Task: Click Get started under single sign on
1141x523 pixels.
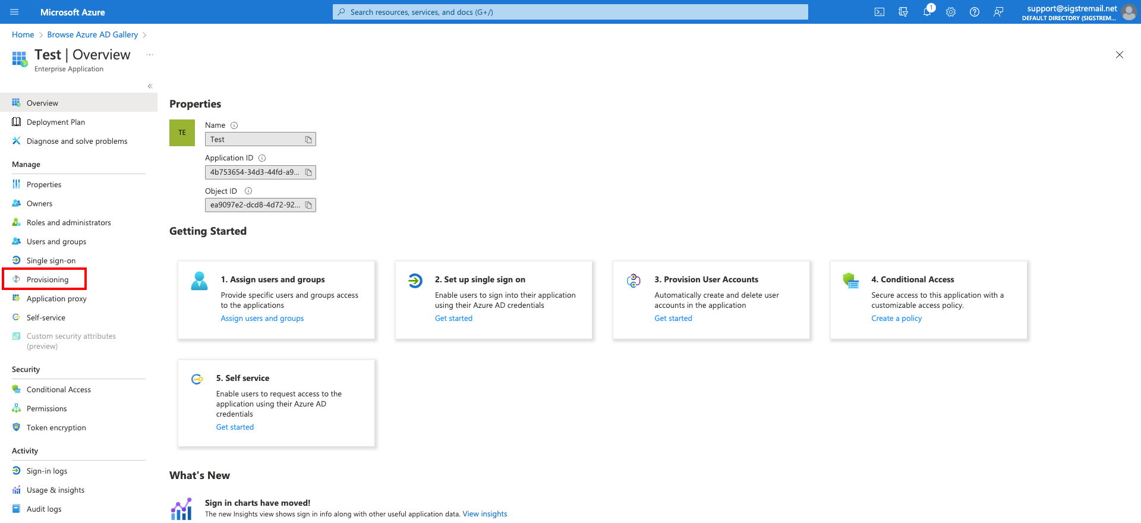Action: (453, 319)
